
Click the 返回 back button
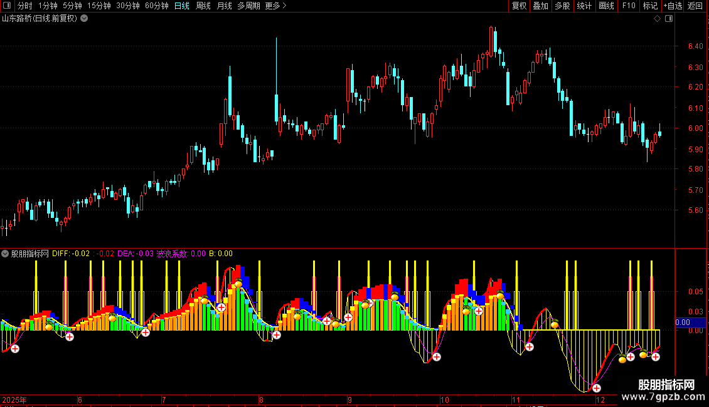pyautogui.click(x=695, y=6)
